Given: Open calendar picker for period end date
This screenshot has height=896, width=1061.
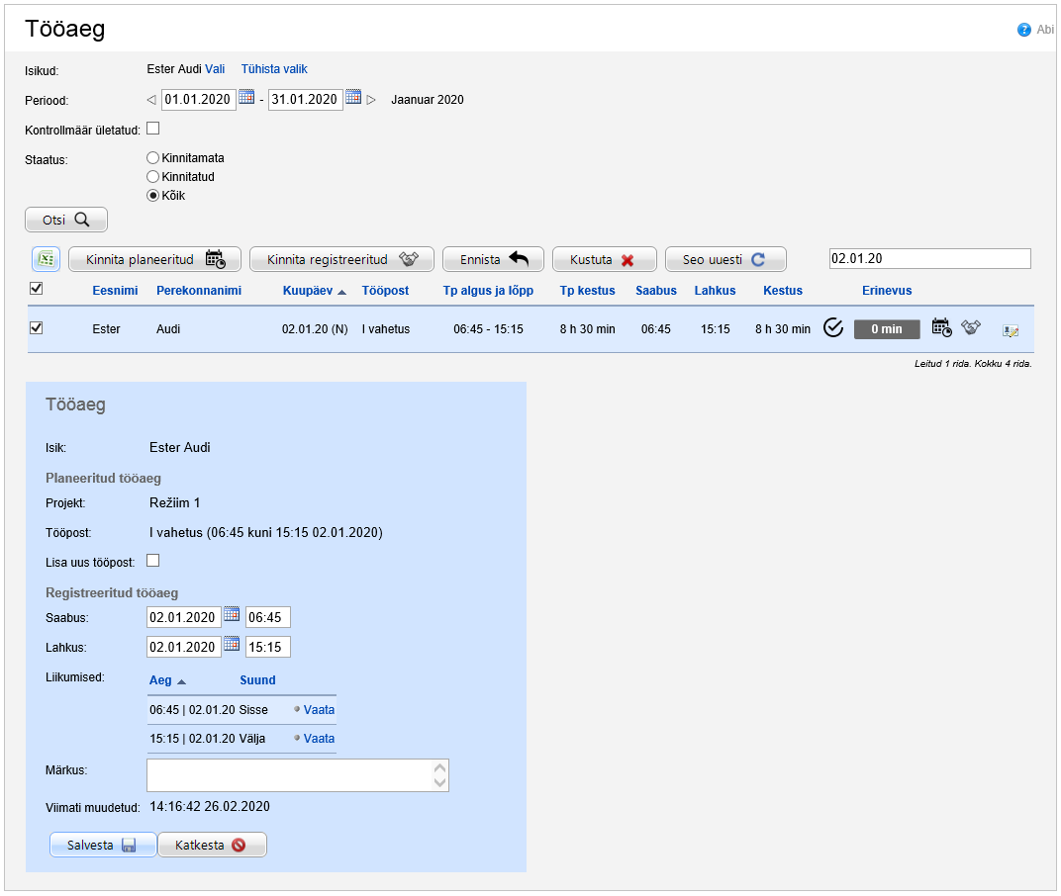Looking at the screenshot, I should tap(353, 98).
